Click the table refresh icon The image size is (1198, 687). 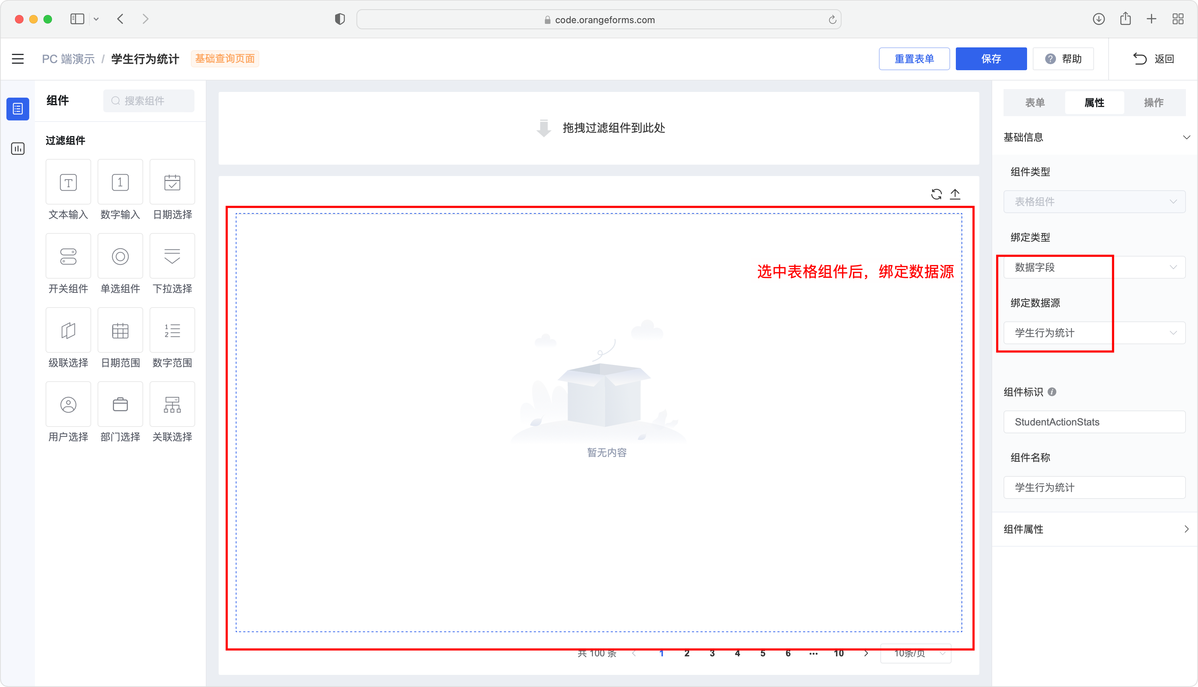(x=936, y=194)
